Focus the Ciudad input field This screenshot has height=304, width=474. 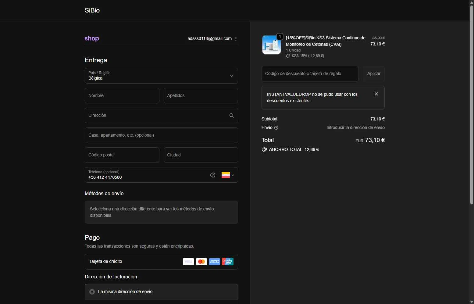(x=201, y=155)
